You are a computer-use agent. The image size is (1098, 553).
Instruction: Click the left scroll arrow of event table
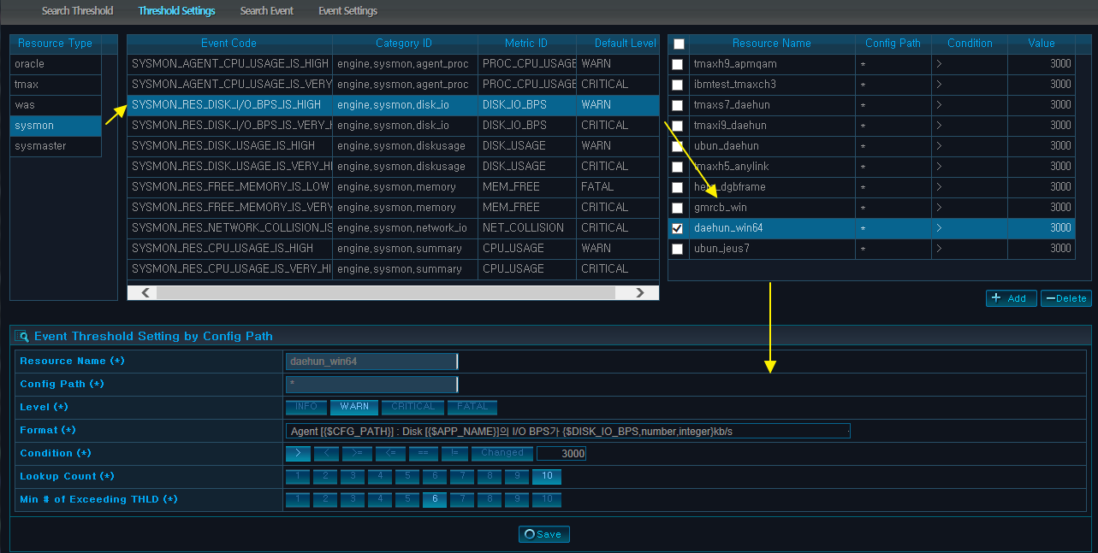145,292
